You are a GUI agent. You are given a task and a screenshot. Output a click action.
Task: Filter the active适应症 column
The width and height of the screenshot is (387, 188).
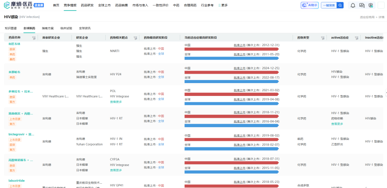(x=356, y=38)
